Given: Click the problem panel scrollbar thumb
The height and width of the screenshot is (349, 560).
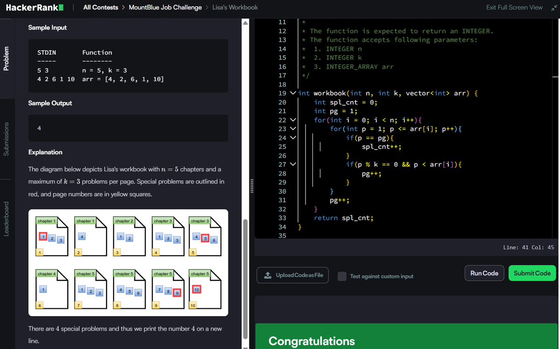Looking at the screenshot, I should 245,278.
